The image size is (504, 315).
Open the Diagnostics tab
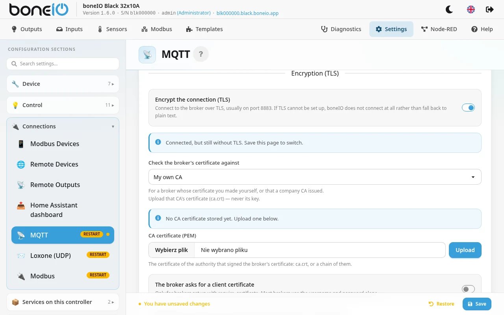(x=341, y=29)
